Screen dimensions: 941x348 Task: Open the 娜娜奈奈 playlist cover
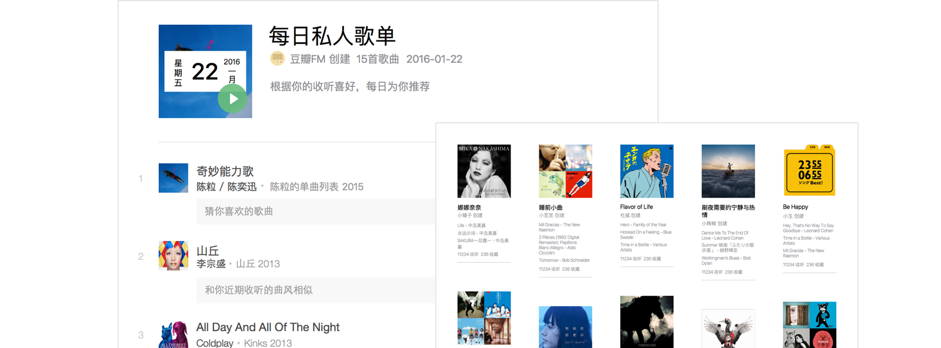pos(484,171)
